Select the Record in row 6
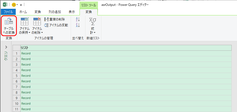Screen dimensions: 237x112 (126, 81)
